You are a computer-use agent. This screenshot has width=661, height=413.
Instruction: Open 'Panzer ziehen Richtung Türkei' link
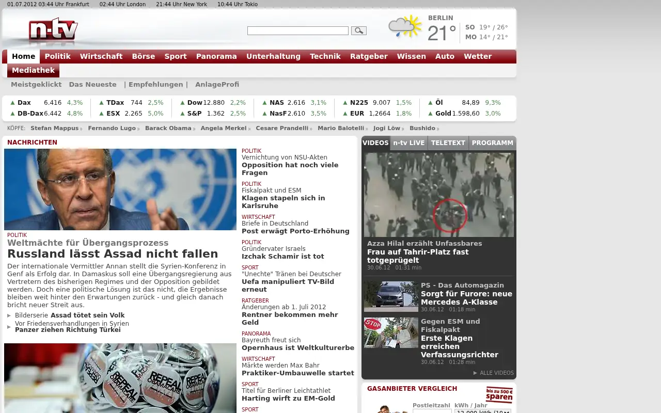coord(68,330)
